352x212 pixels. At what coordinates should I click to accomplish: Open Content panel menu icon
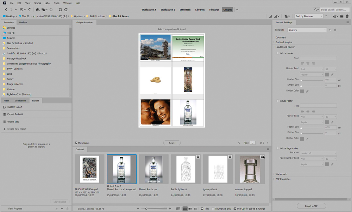tap(268, 149)
